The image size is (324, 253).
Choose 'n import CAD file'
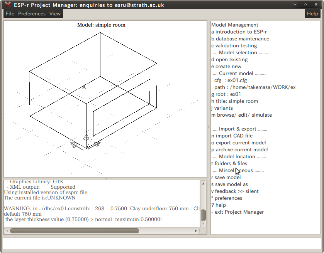point(232,136)
